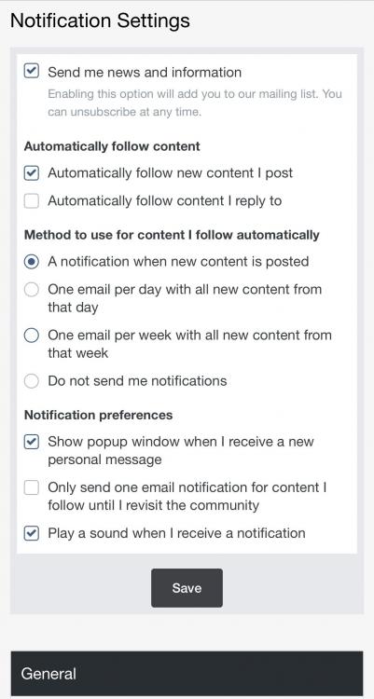Screen dimensions: 374x699
Task: Select Do not send me notifications
Action: pos(31,381)
